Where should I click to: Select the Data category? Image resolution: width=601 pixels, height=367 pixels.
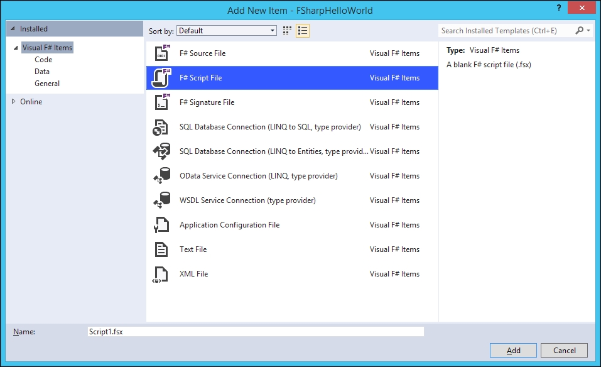point(42,72)
